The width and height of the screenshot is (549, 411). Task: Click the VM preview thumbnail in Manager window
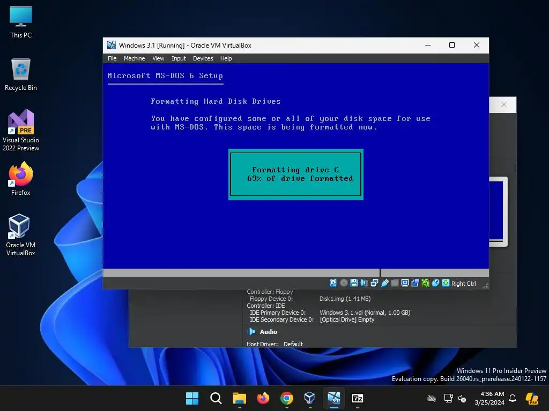(498, 212)
